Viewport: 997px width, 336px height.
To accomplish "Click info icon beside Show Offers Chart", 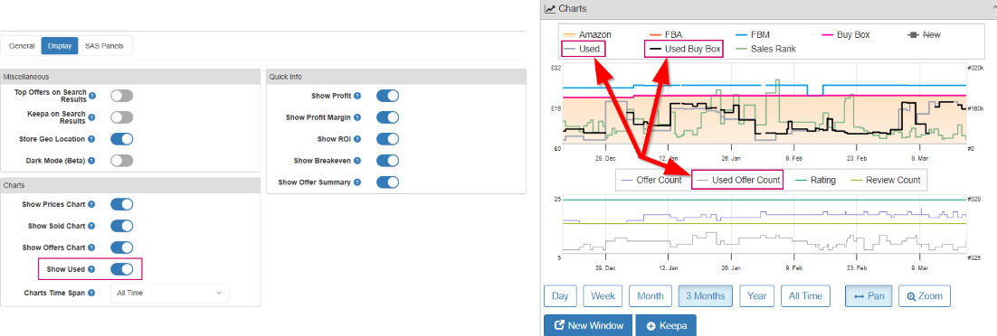I will (92, 247).
